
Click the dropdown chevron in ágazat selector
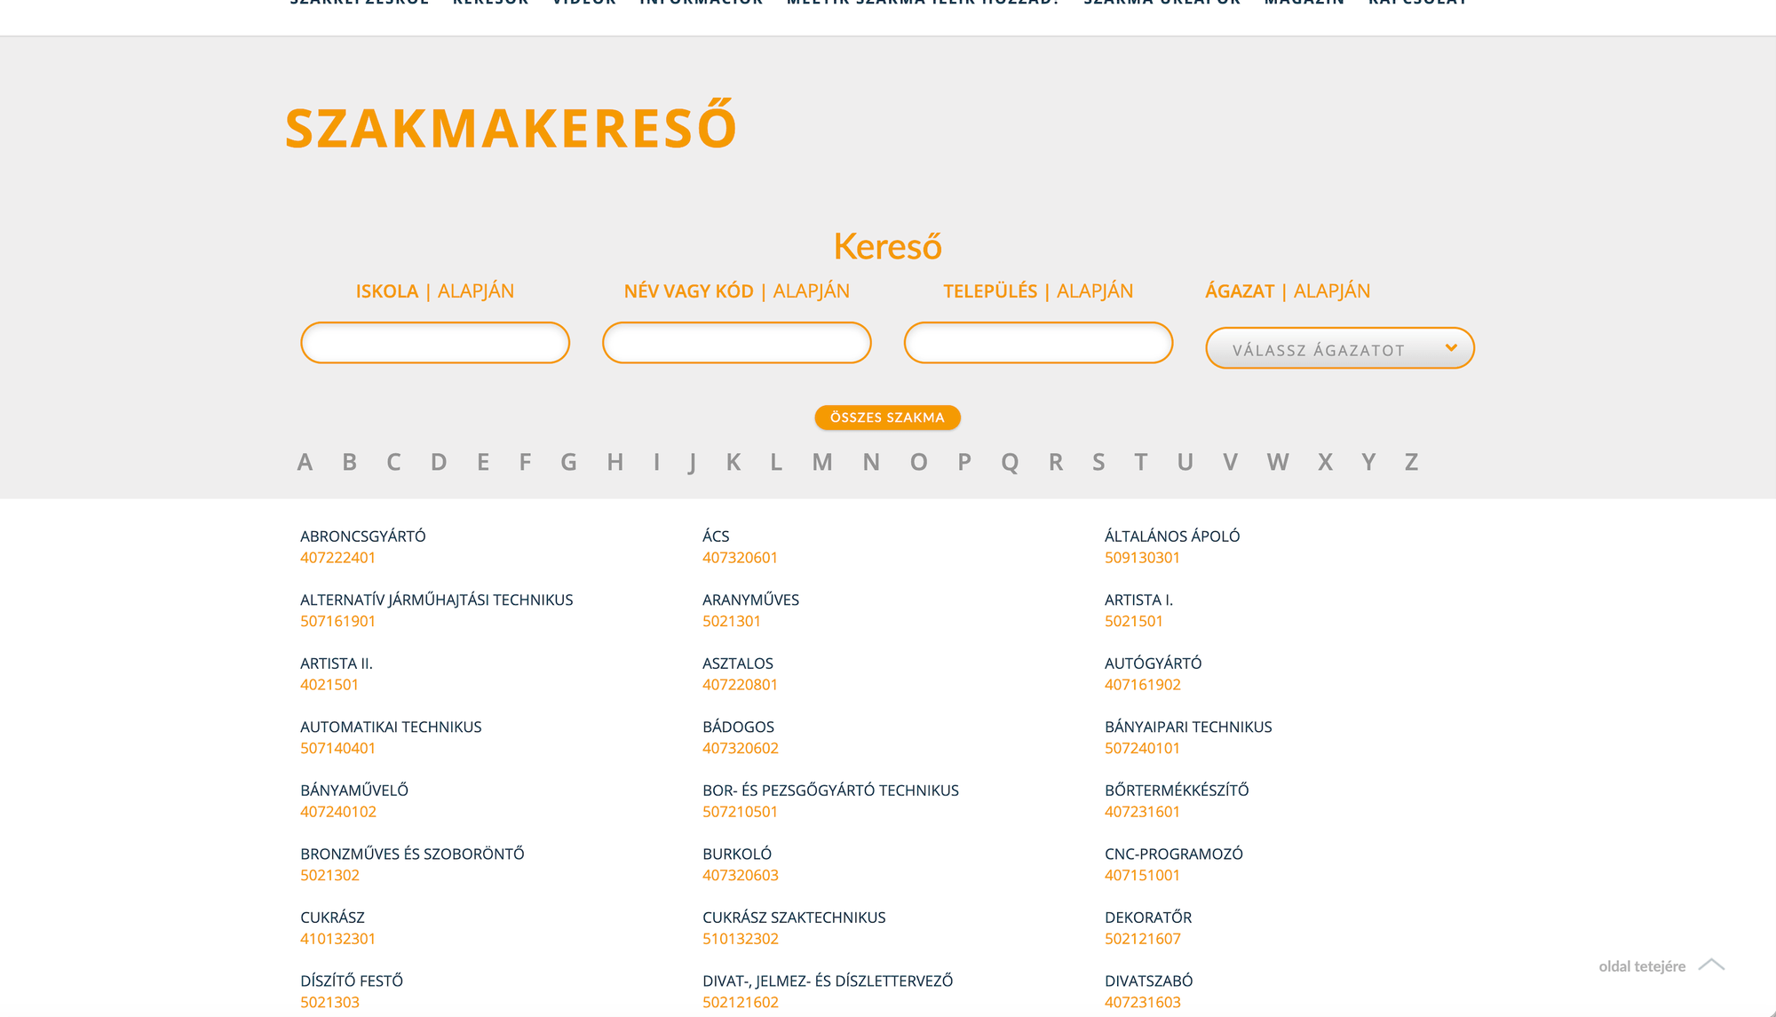1451,348
